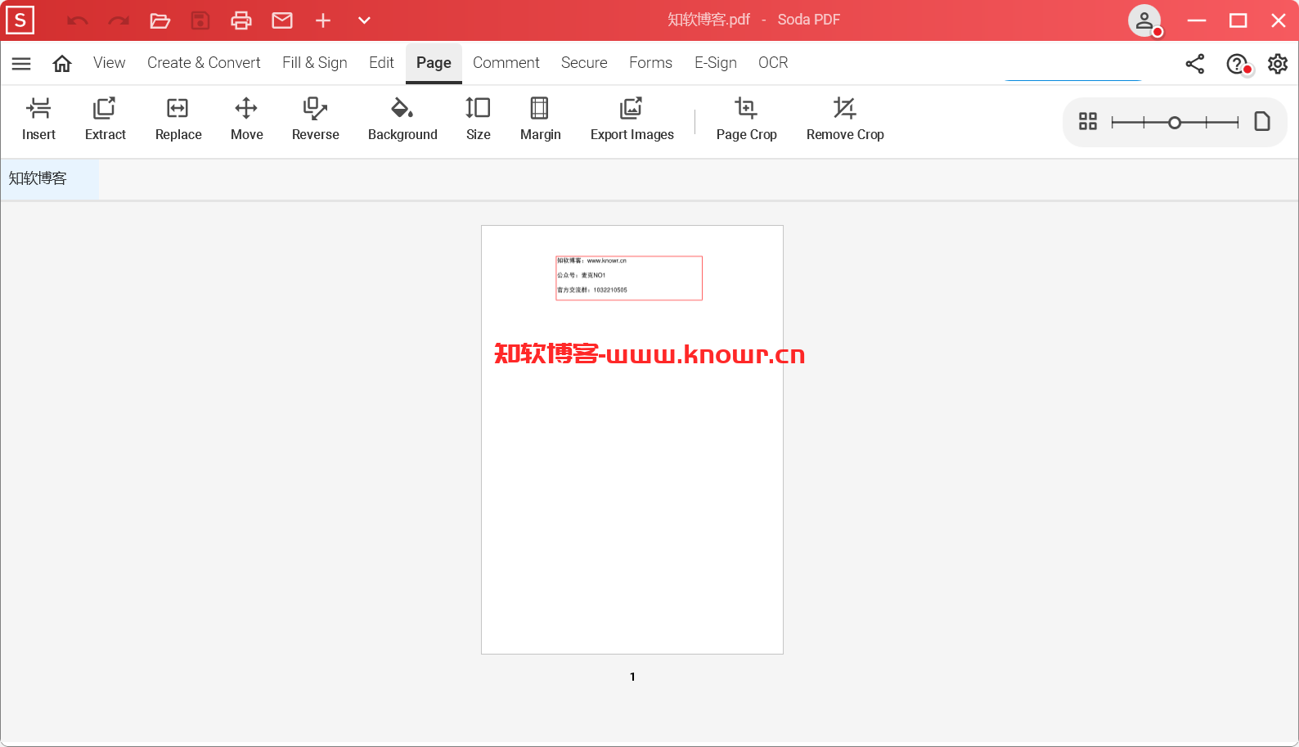Maximize the Soda PDF window
This screenshot has width=1299, height=747.
(x=1238, y=20)
